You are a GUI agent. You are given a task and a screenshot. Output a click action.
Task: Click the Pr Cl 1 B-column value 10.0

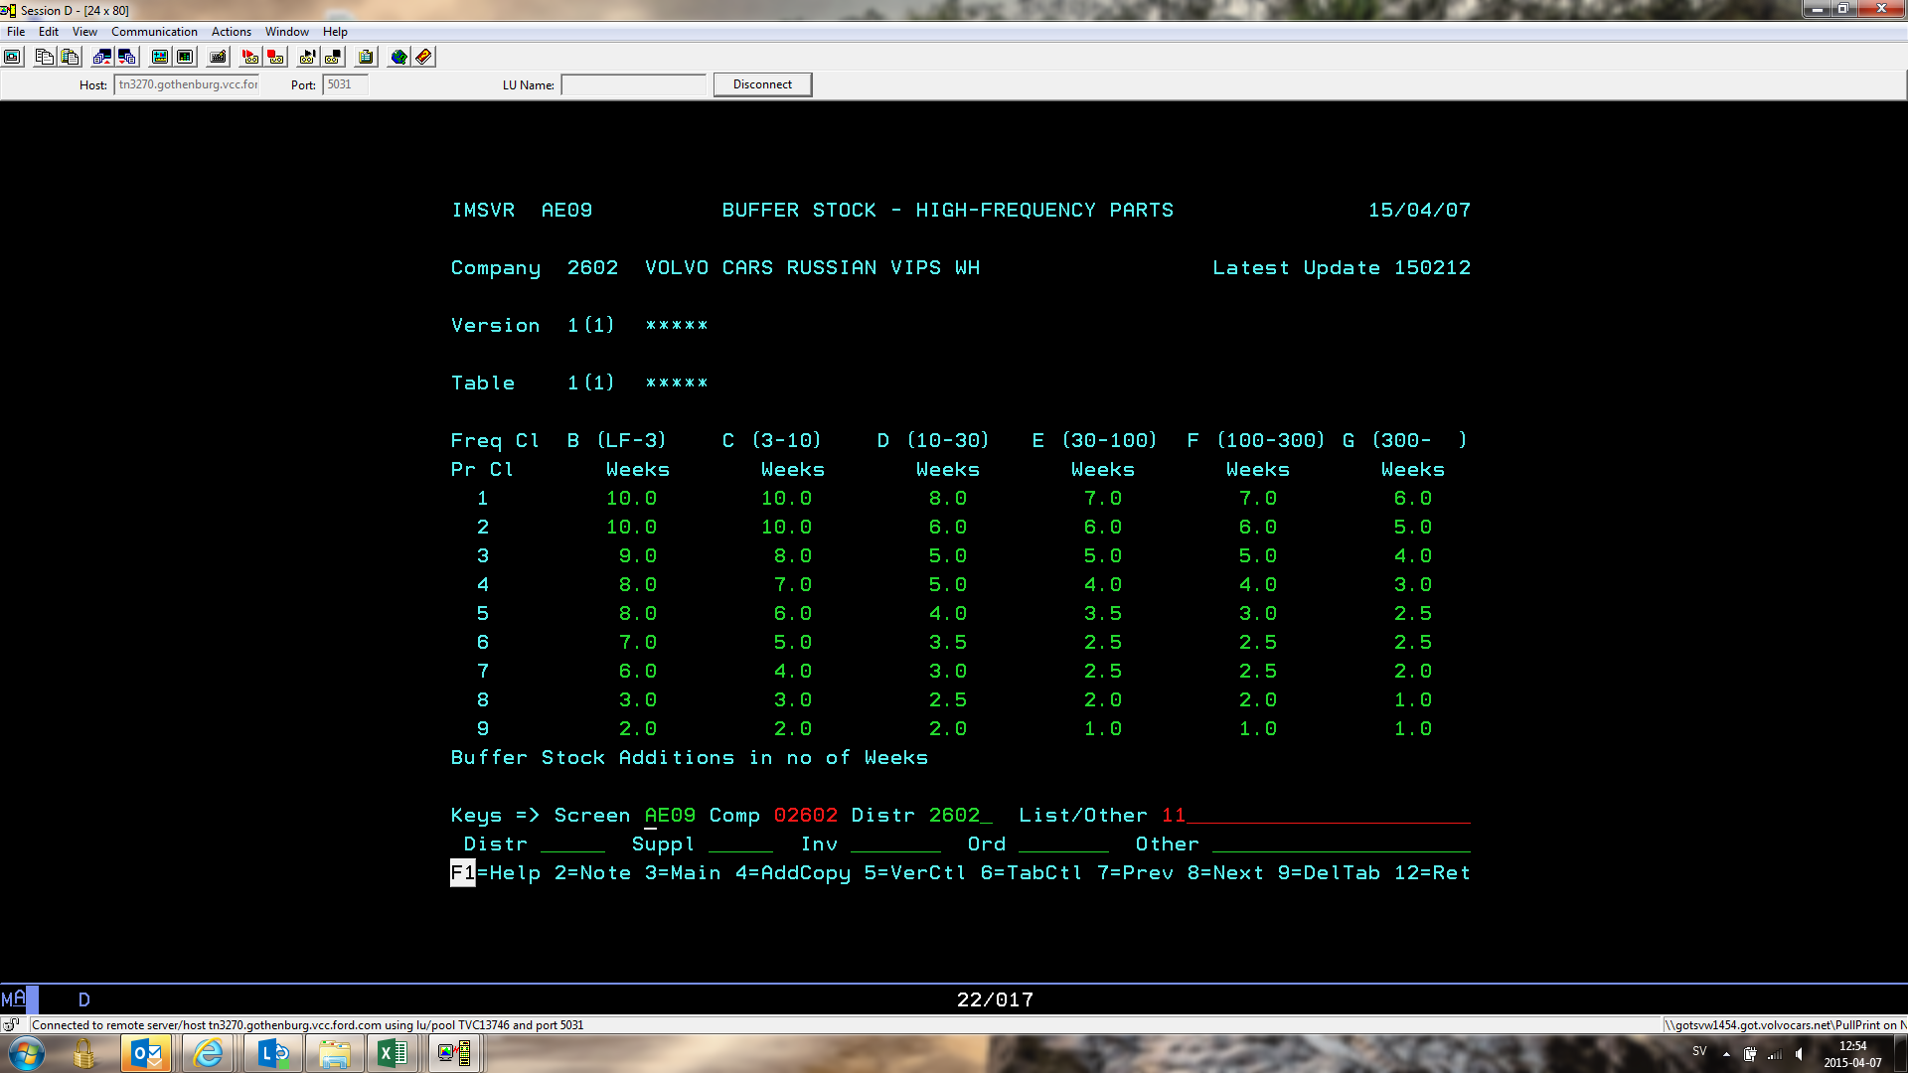(x=631, y=499)
